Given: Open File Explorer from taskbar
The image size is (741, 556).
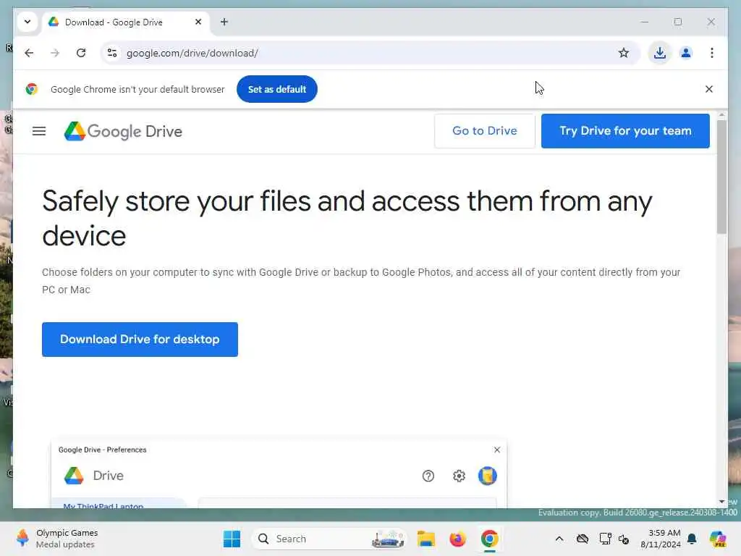Looking at the screenshot, I should pos(425,539).
